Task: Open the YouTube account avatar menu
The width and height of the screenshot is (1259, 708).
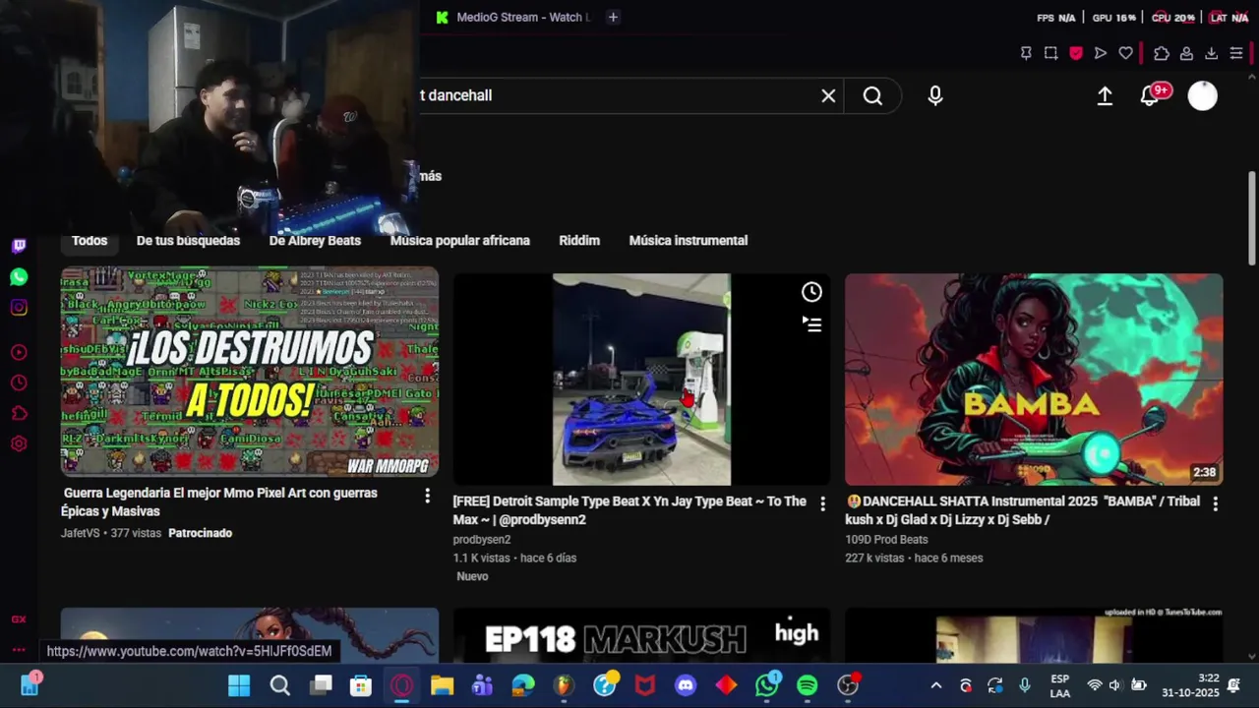Action: click(x=1202, y=95)
